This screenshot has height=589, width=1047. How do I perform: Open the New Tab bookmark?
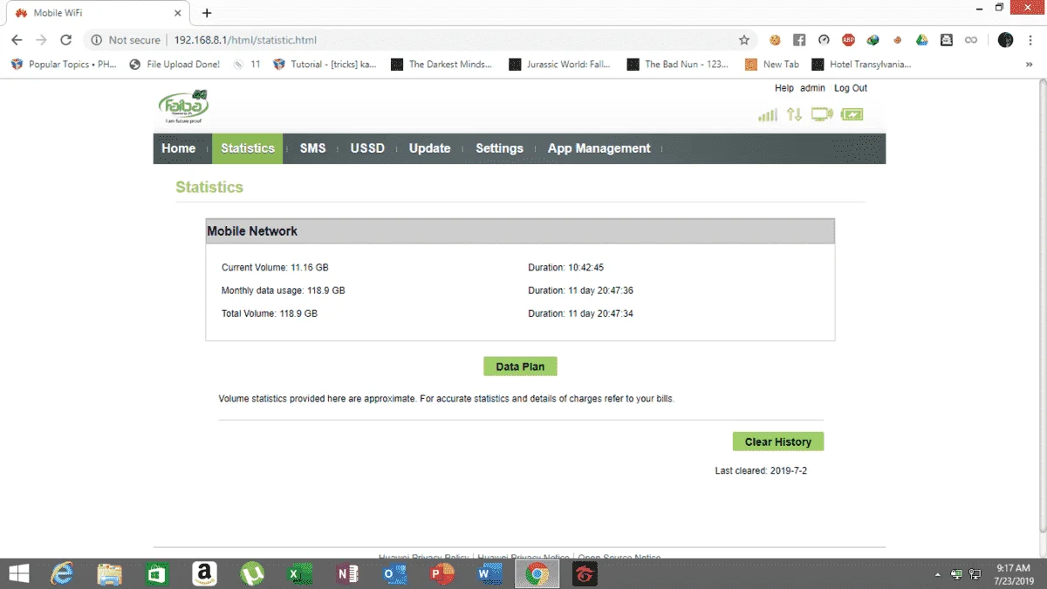(772, 65)
